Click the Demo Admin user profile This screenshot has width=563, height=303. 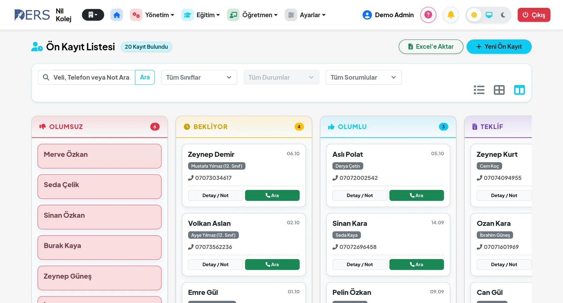tap(388, 15)
